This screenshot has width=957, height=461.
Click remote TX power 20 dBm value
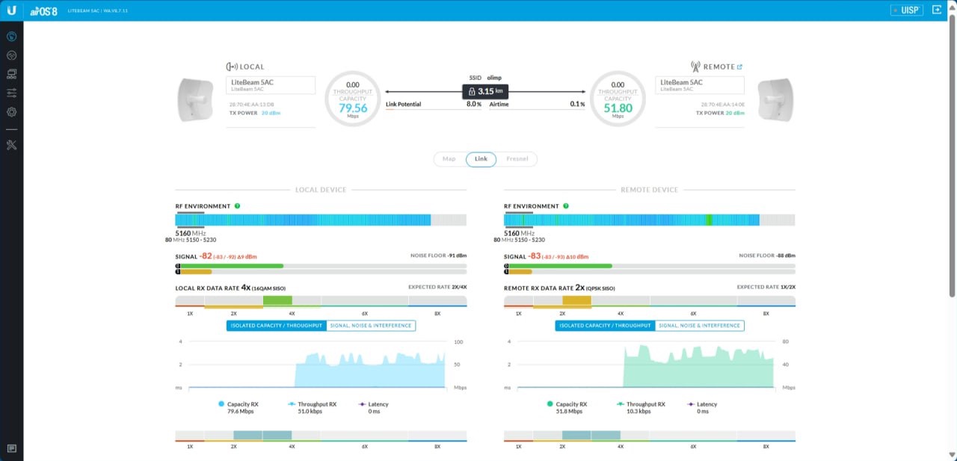click(x=735, y=113)
